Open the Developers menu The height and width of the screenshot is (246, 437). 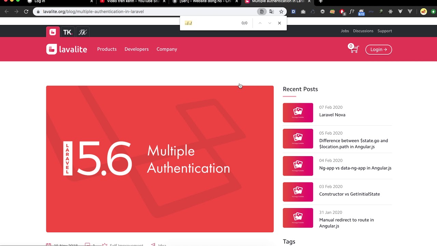pyautogui.click(x=137, y=49)
